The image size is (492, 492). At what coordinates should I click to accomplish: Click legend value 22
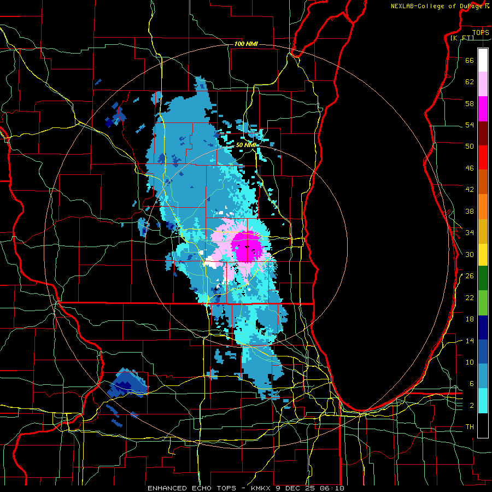(470, 298)
